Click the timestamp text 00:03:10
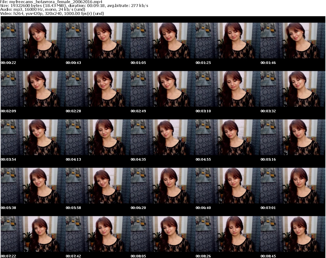 coord(203,111)
